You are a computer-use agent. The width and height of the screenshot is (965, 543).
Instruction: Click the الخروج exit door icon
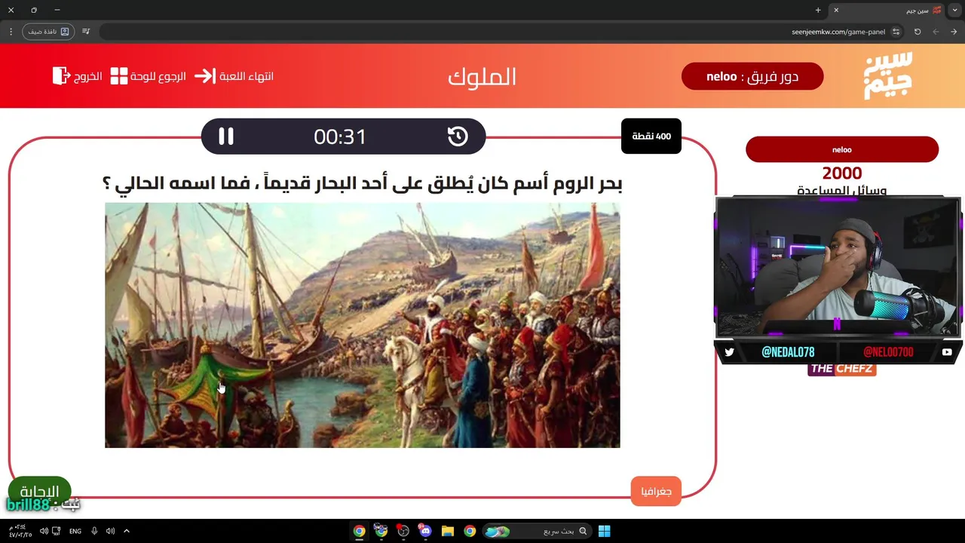[x=61, y=76]
